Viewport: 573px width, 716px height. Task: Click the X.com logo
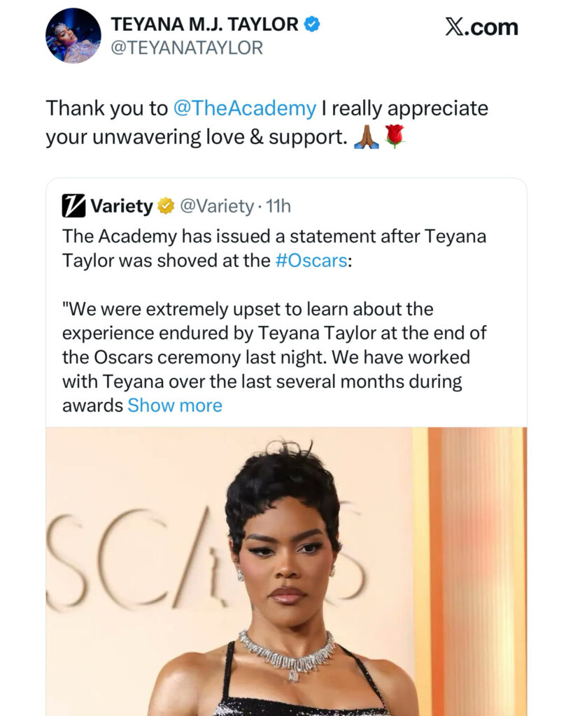481,27
